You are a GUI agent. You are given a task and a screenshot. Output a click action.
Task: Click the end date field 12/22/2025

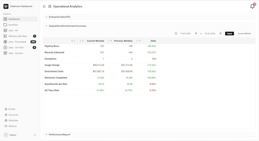point(210,34)
